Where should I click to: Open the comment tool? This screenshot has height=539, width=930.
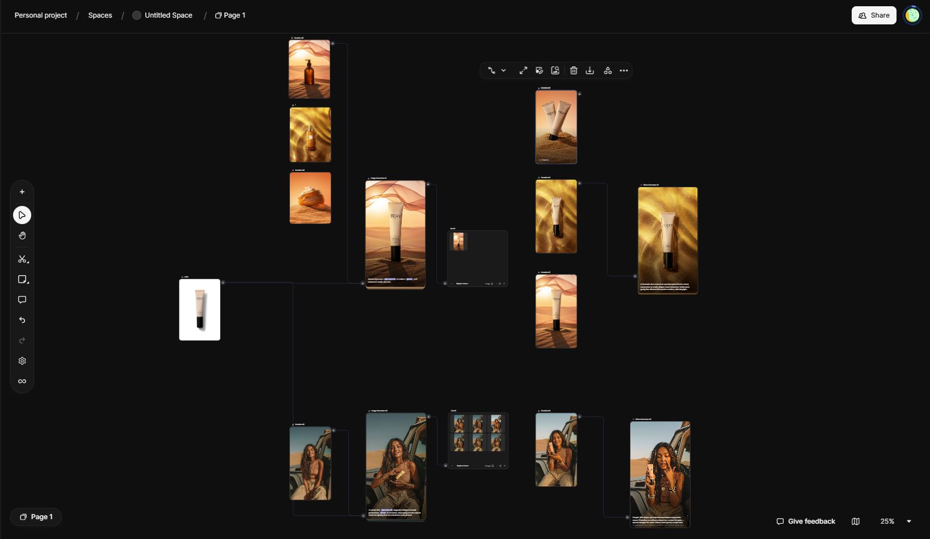tap(22, 300)
